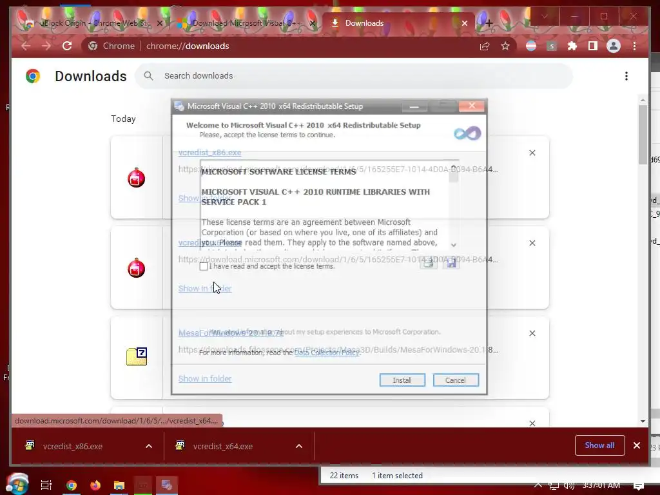This screenshot has height=495, width=660.
Task: Close the uBlock Origin tab
Action: 160,23
